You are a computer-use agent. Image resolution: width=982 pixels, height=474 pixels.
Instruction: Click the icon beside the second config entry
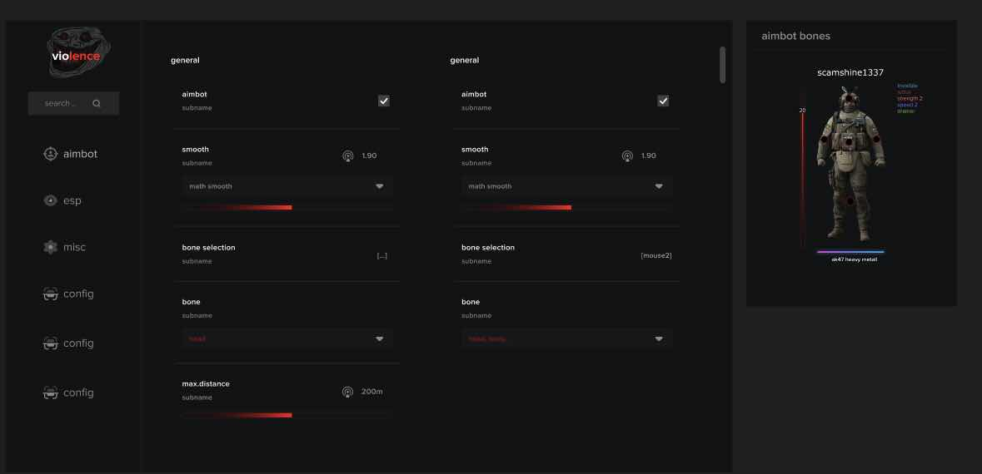50,343
